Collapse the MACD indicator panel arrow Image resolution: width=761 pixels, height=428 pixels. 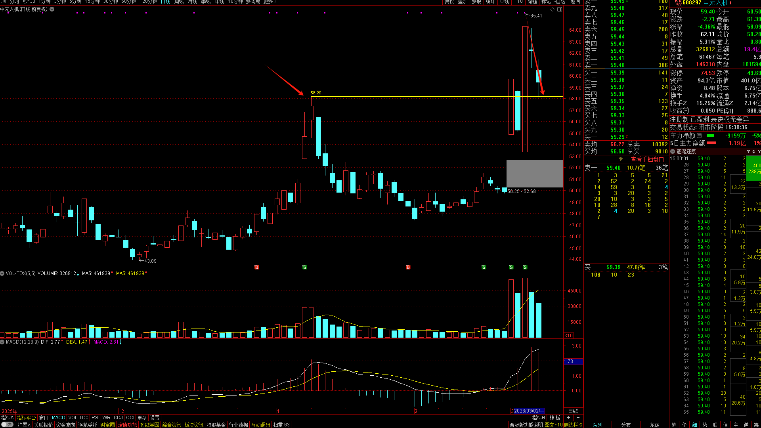2,342
